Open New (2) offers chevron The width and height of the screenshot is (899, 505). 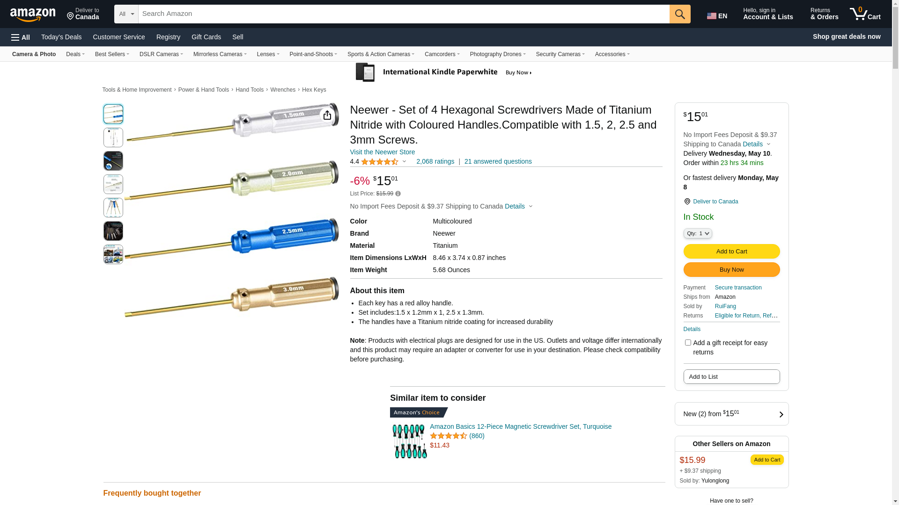tap(781, 414)
